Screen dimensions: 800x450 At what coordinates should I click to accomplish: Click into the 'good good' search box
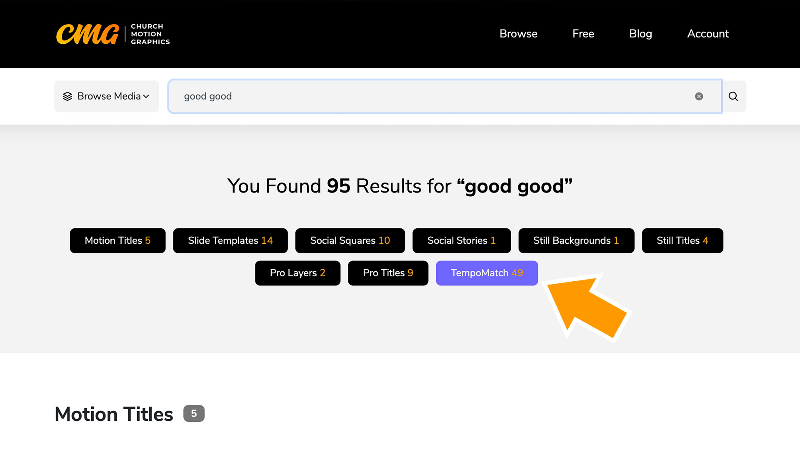click(x=417, y=96)
